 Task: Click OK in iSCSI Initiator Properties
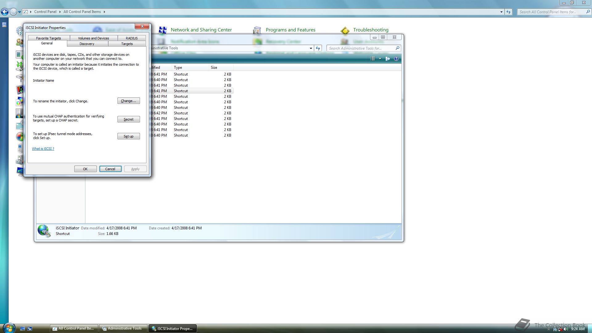coord(85,169)
